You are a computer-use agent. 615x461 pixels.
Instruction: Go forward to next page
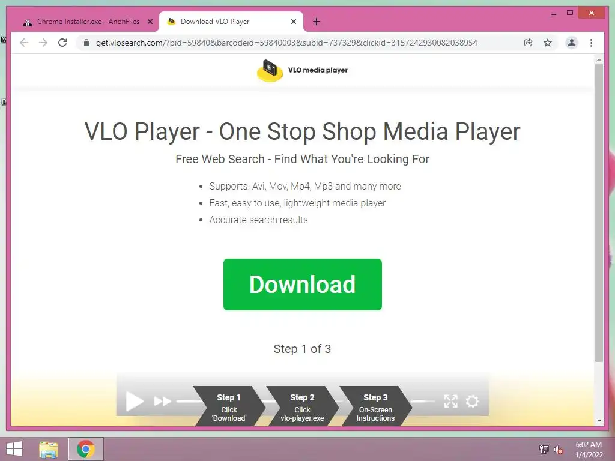pyautogui.click(x=43, y=43)
